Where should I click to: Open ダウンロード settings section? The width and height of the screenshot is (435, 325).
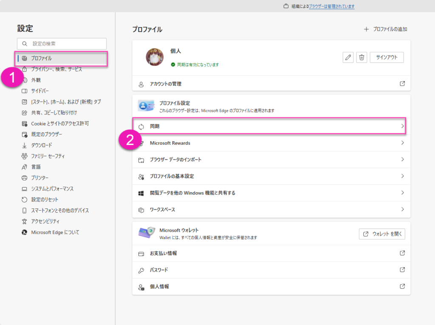[42, 145]
